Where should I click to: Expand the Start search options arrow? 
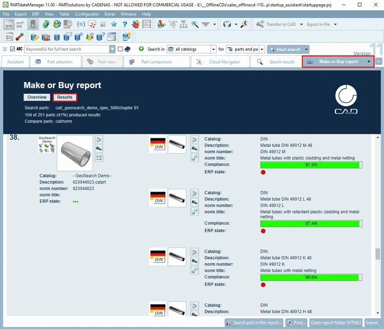306,49
